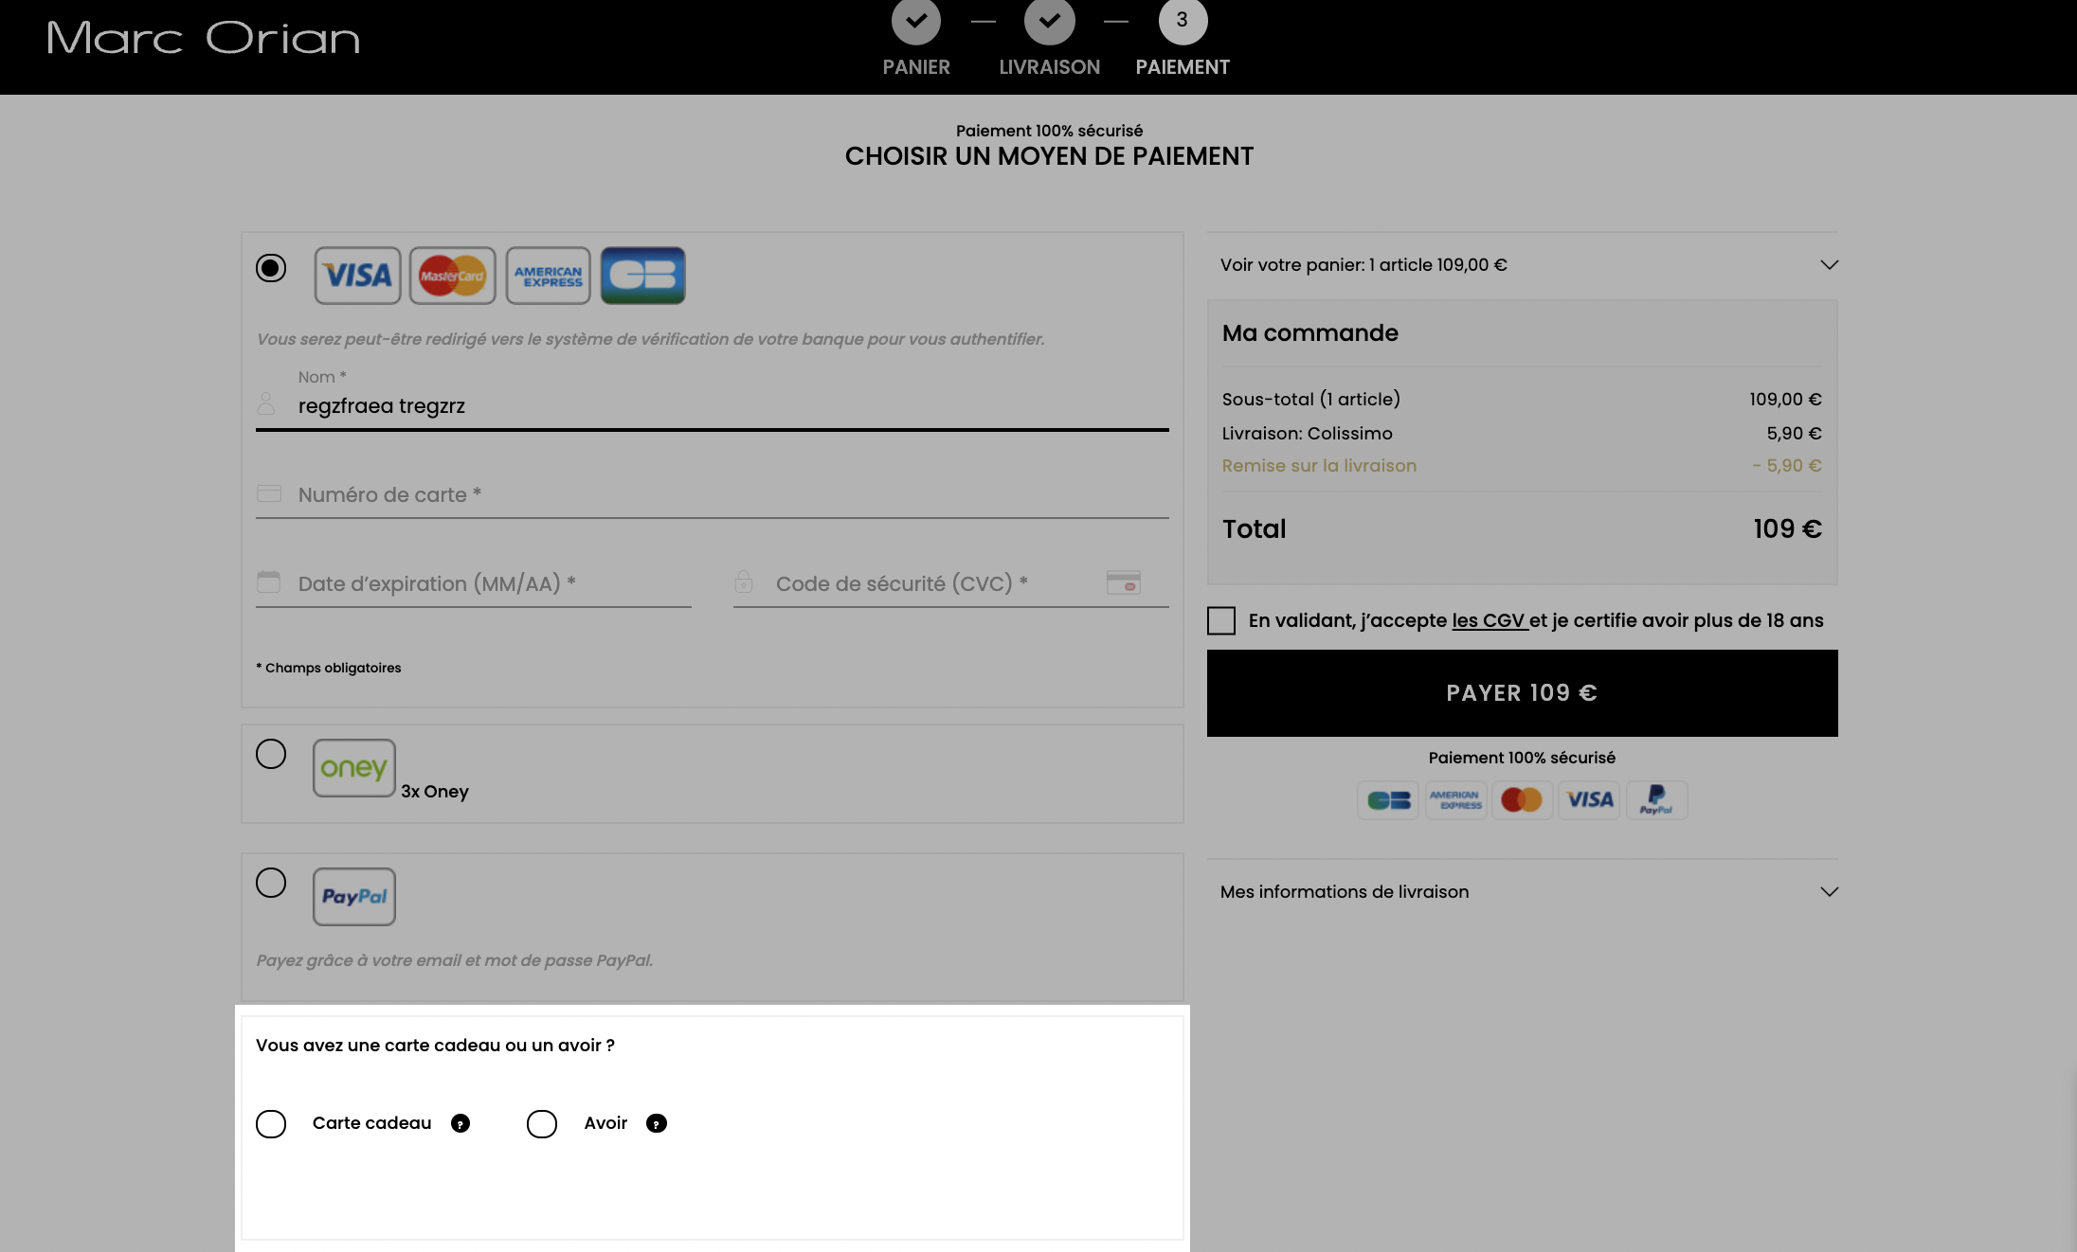
Task: Go back to the LIVRAISON step
Action: click(1050, 67)
